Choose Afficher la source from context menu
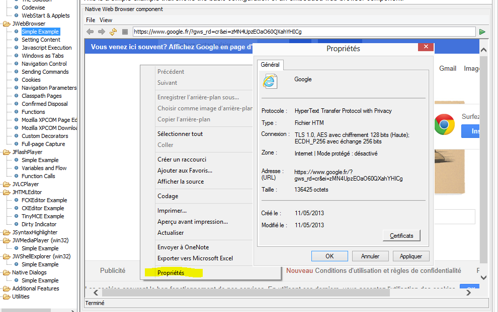498x312 pixels. point(181,182)
